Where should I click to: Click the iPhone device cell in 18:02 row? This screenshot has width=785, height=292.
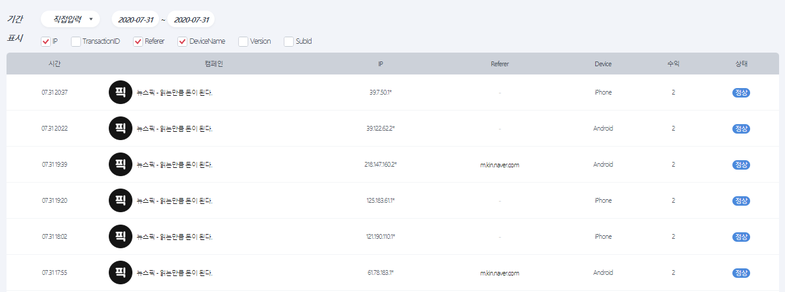click(x=604, y=237)
